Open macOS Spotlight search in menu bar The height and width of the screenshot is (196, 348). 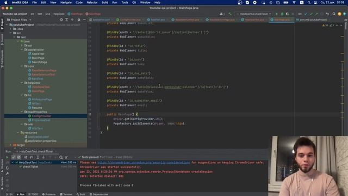(x=309, y=2)
